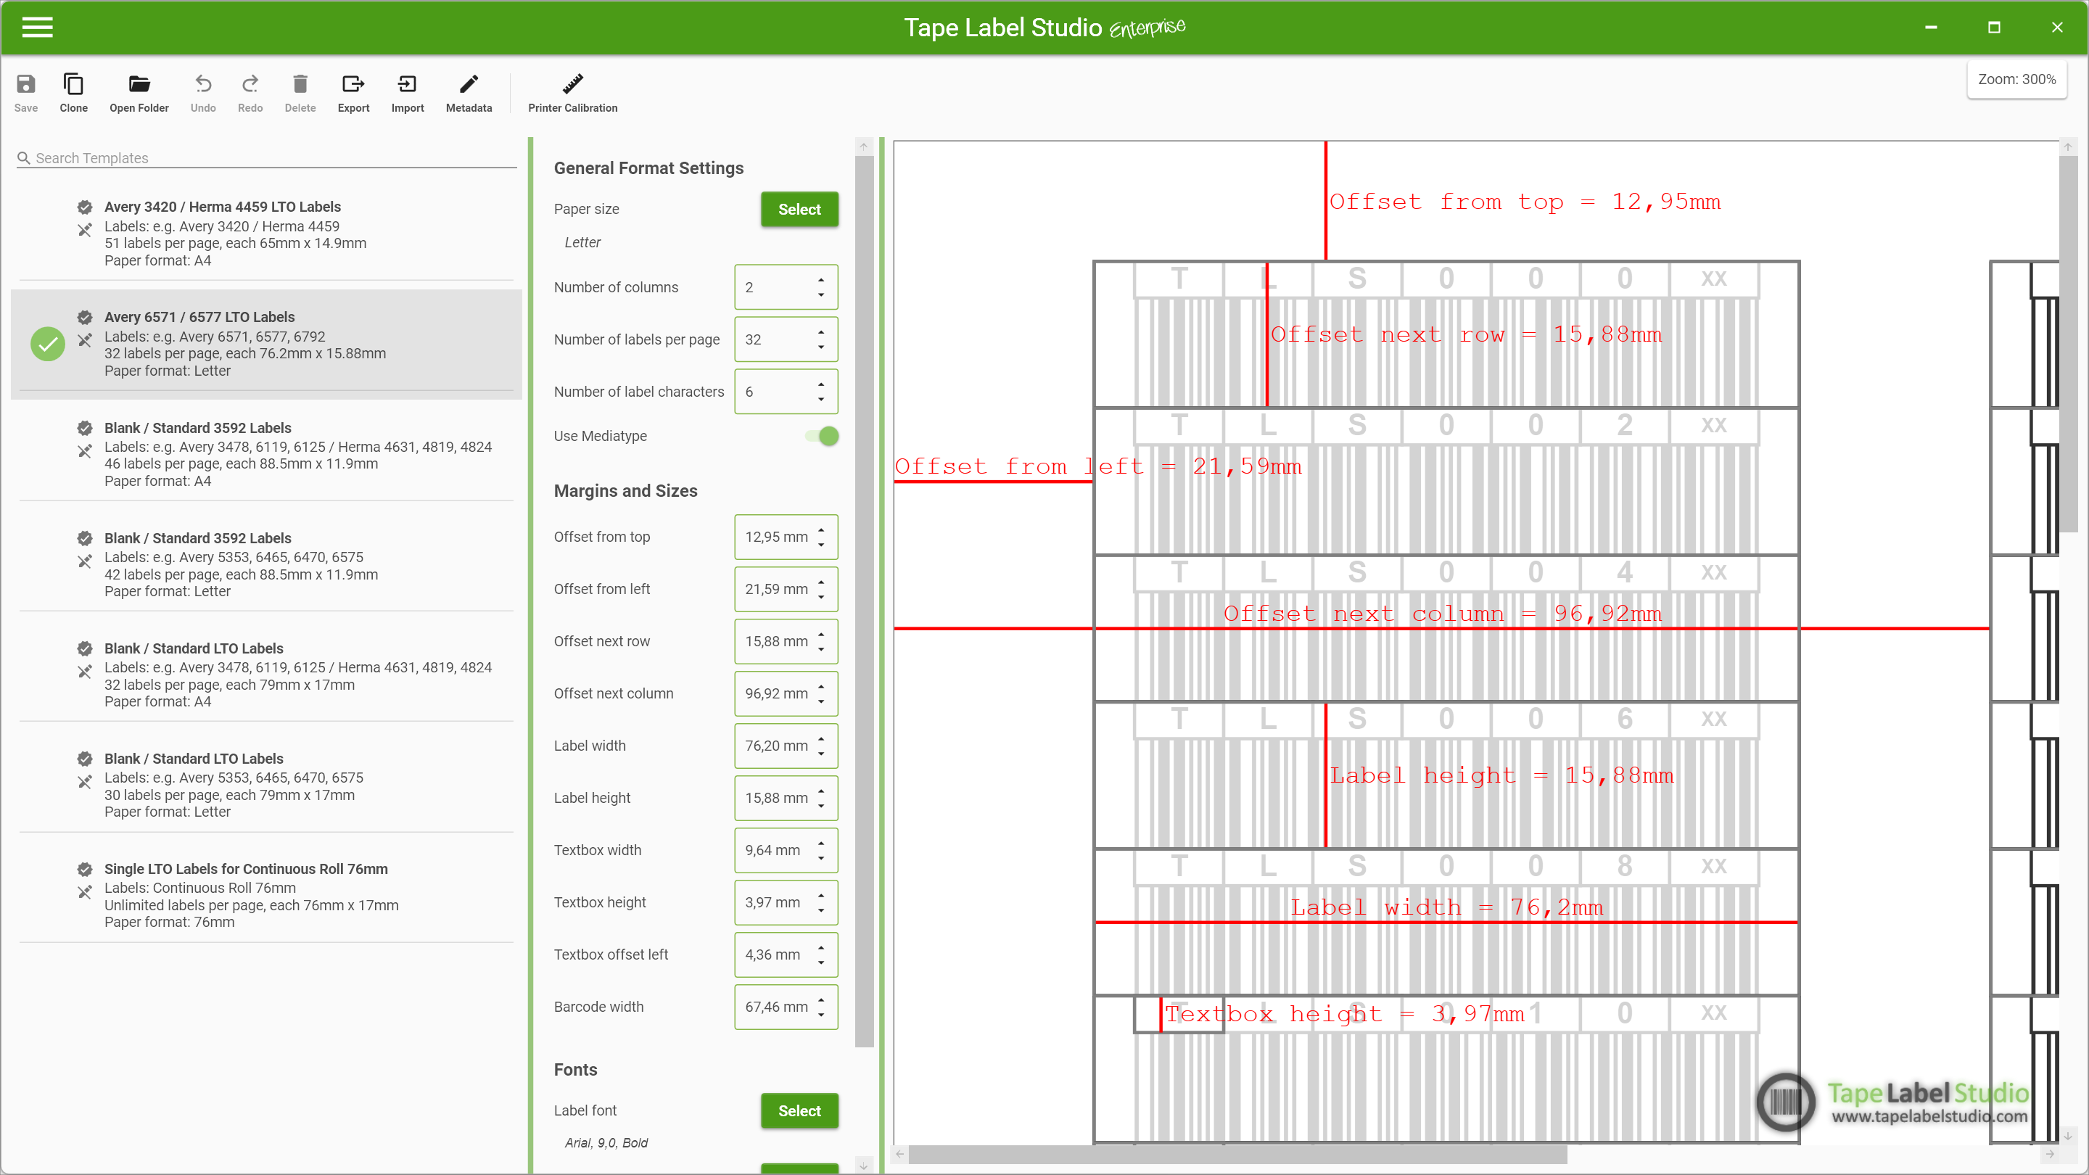Increase Label width value
This screenshot has height=1175, width=2089.
coord(820,739)
